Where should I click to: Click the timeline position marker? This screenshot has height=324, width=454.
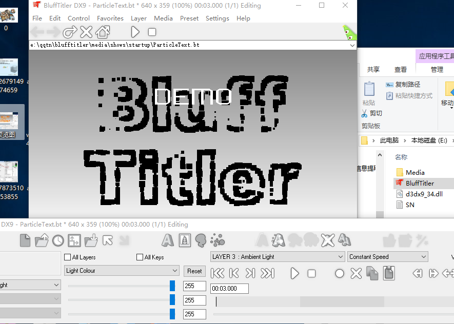pyautogui.click(x=216, y=301)
